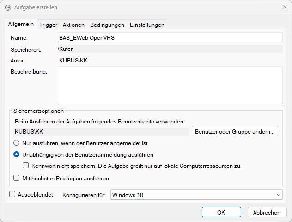292x222 pixels.
Task: Switch to the Trigger tab
Action: click(48, 25)
